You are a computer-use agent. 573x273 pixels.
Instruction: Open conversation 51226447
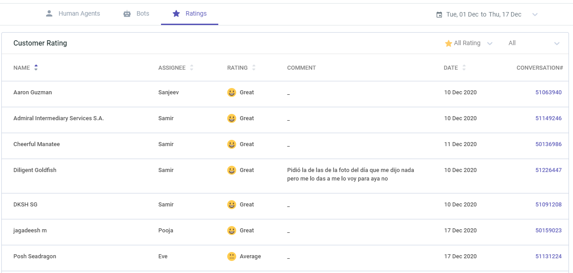pos(548,170)
